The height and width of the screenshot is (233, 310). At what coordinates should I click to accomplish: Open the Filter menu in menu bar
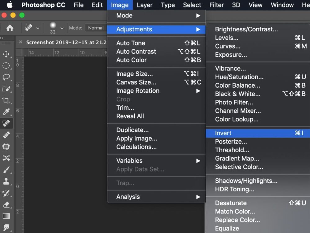[x=217, y=5]
